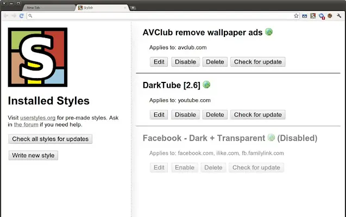The width and height of the screenshot is (346, 217).
Task: Click the Facebook - Dark + Transparent heading
Action: click(204, 138)
